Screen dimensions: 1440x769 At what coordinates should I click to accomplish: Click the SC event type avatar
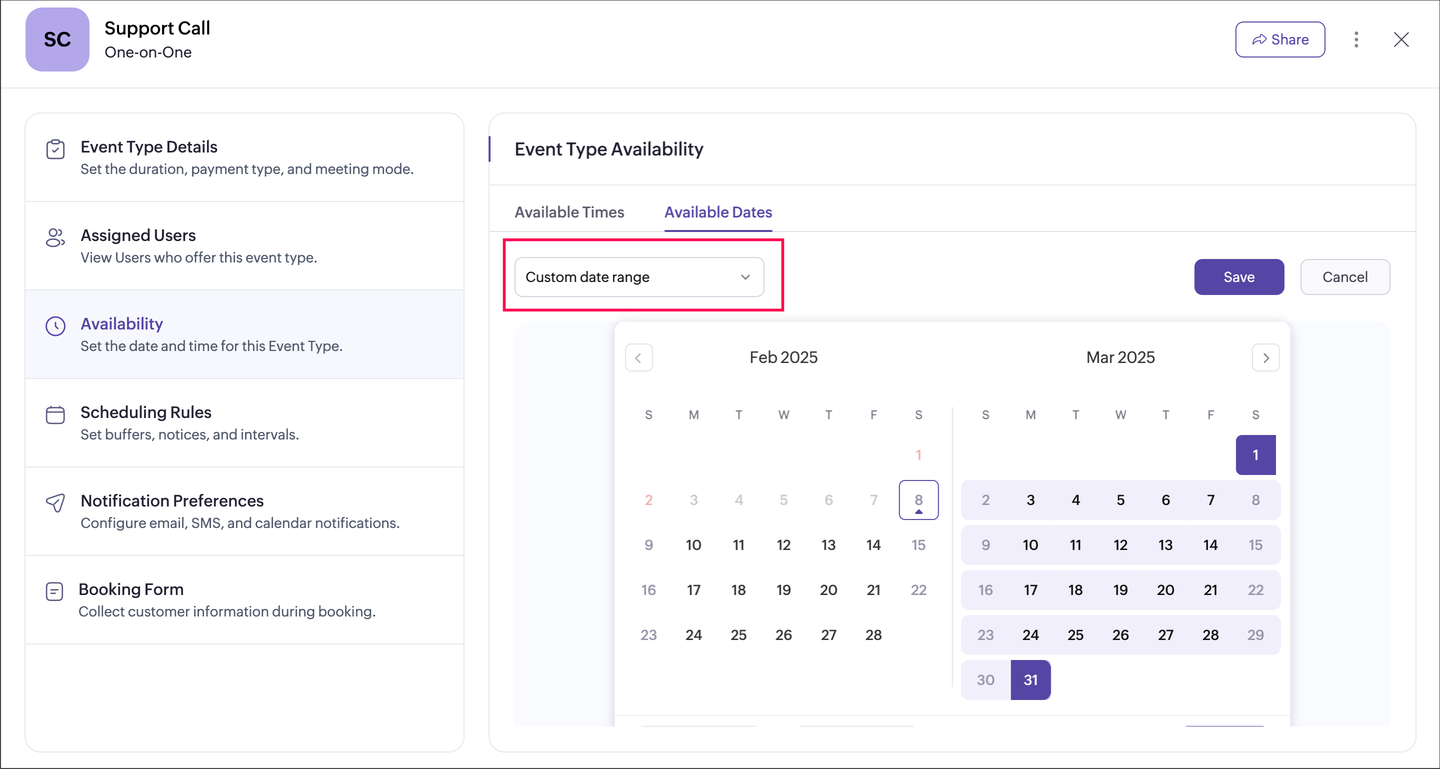point(57,39)
